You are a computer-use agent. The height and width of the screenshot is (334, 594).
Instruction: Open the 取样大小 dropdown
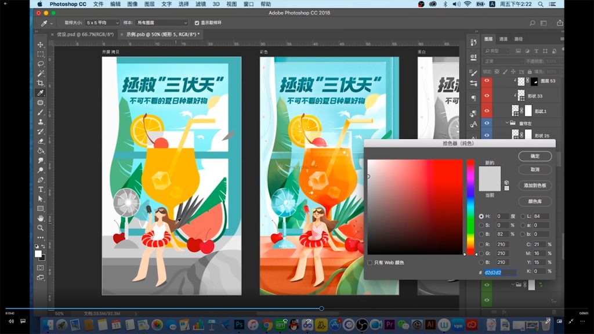[x=102, y=23]
